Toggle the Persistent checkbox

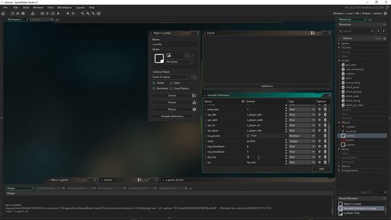pos(154,88)
